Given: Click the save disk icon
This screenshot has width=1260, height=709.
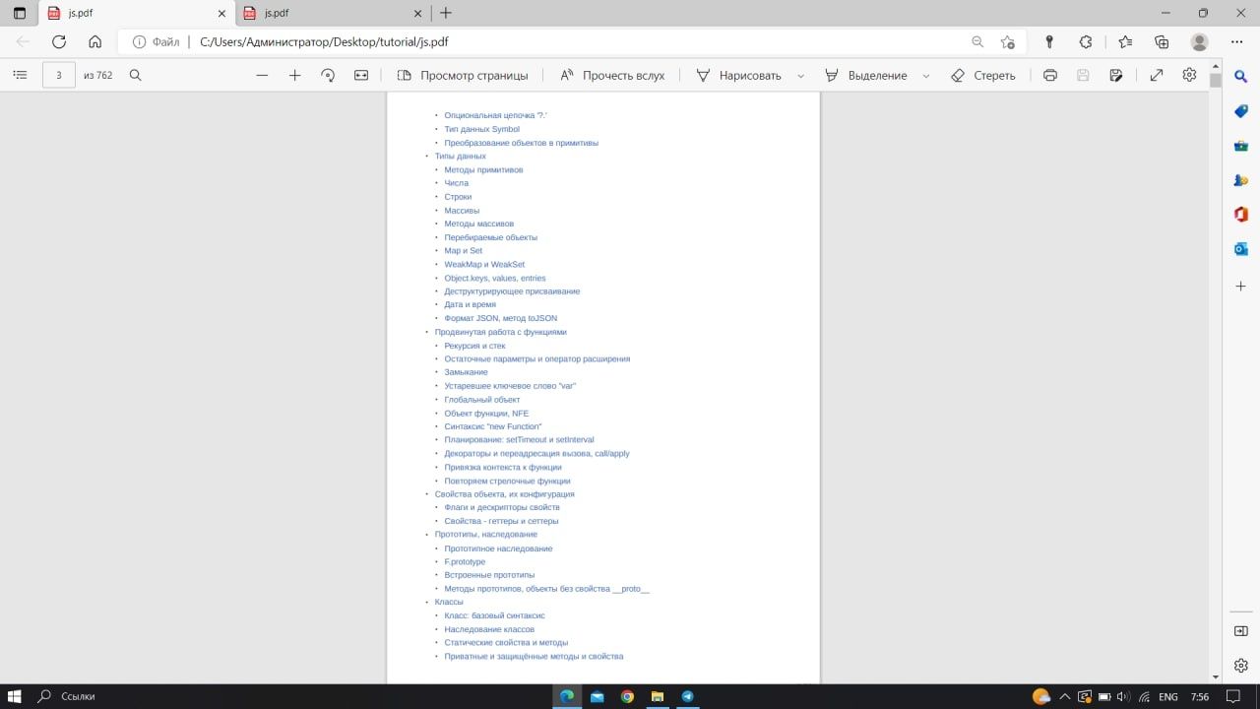Looking at the screenshot, I should pyautogui.click(x=1083, y=75).
